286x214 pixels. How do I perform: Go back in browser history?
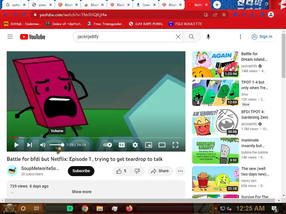pos(6,15)
